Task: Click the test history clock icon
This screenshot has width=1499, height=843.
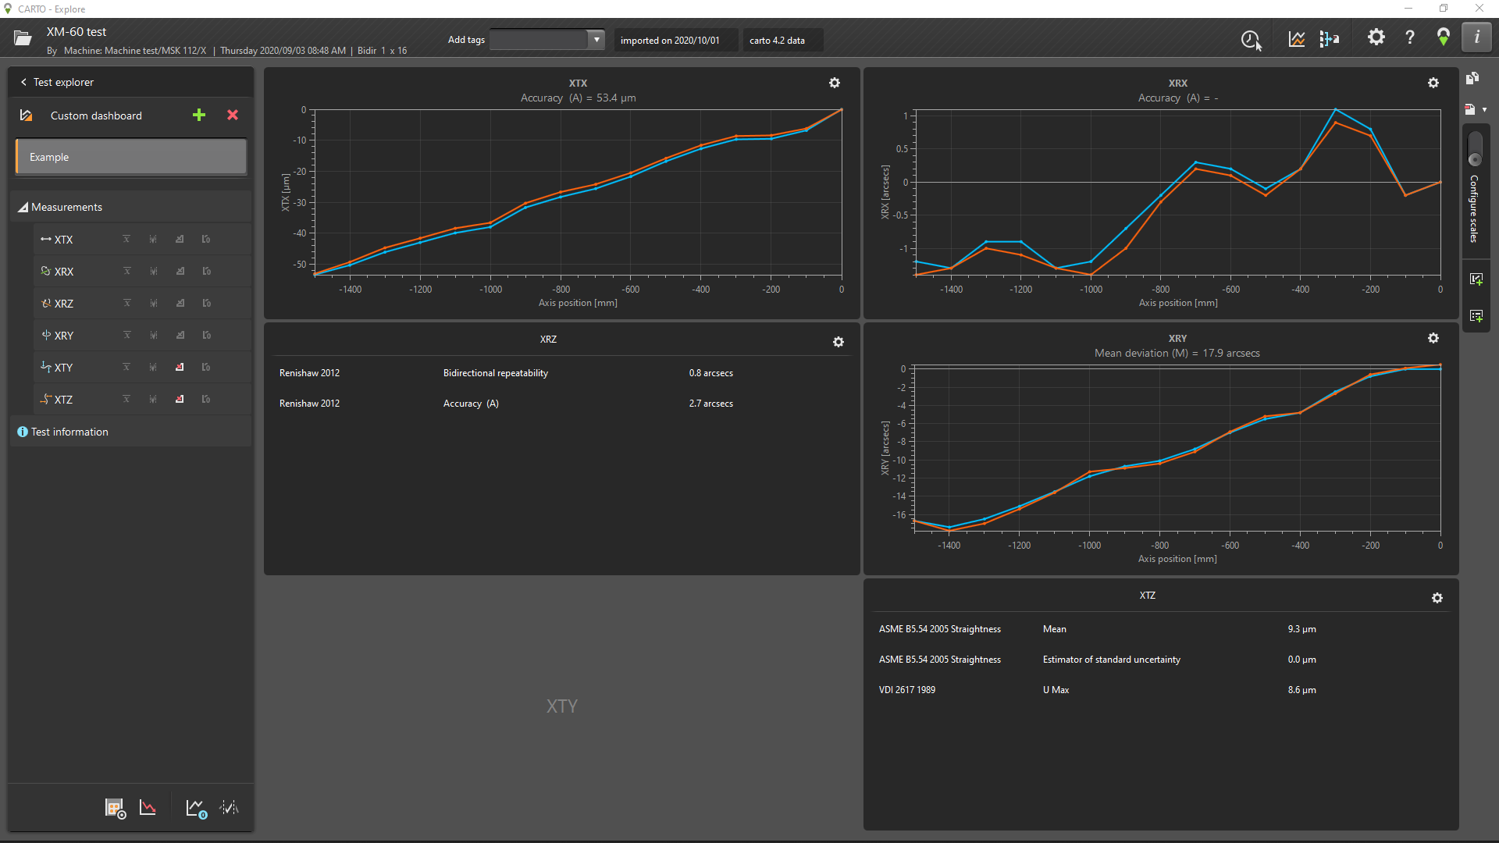Action: [x=1251, y=39]
